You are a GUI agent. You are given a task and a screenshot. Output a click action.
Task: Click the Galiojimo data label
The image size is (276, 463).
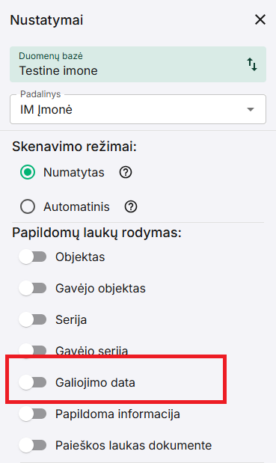(x=95, y=383)
